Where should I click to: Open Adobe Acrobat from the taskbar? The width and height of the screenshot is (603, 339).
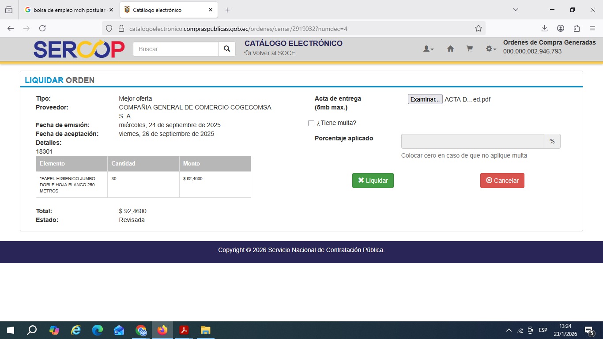(x=184, y=330)
